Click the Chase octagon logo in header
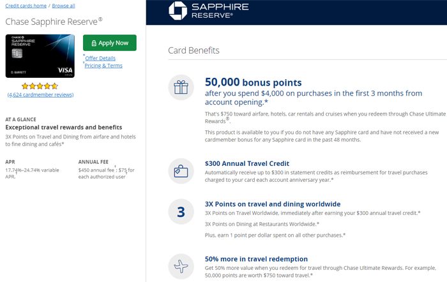Viewport: 447px width, 282px height. (x=178, y=11)
